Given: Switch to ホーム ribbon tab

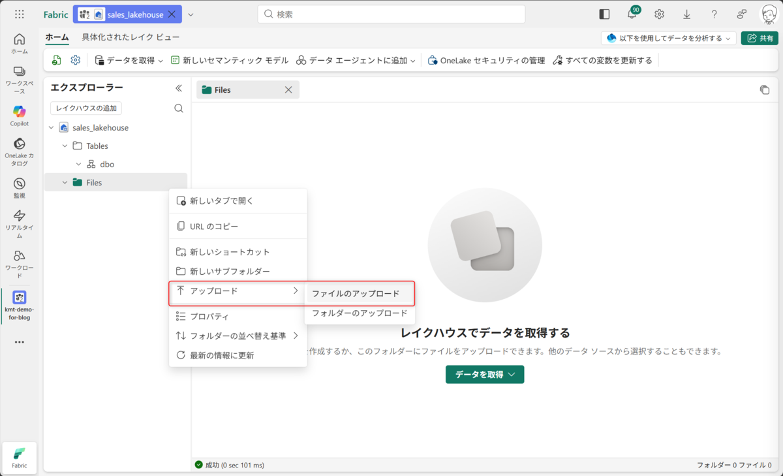Looking at the screenshot, I should (x=57, y=38).
